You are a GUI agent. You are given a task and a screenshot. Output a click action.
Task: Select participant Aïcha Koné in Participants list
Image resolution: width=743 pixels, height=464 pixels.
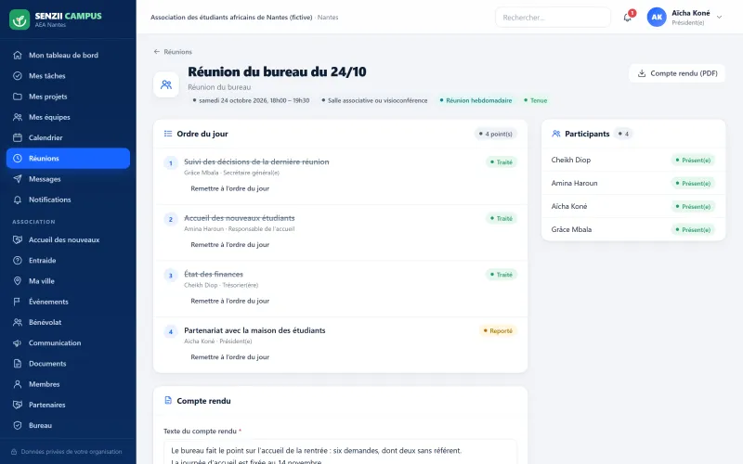tap(569, 206)
